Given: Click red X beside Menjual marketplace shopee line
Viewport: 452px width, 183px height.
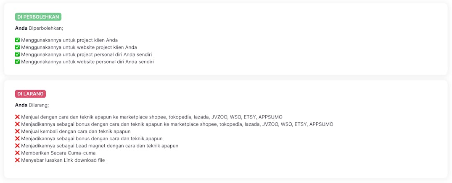Looking at the screenshot, I should click(18, 117).
